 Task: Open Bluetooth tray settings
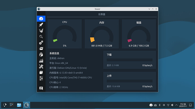[160, 105]
